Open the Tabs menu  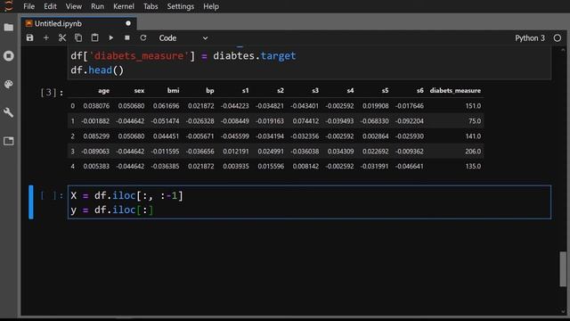[151, 6]
